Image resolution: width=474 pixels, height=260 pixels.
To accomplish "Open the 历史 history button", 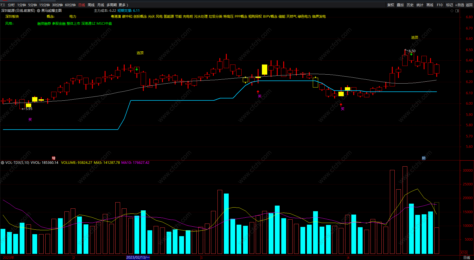I will (410, 5).
